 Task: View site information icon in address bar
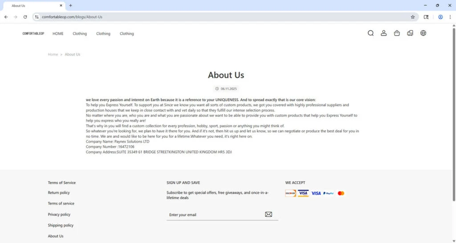tap(37, 17)
